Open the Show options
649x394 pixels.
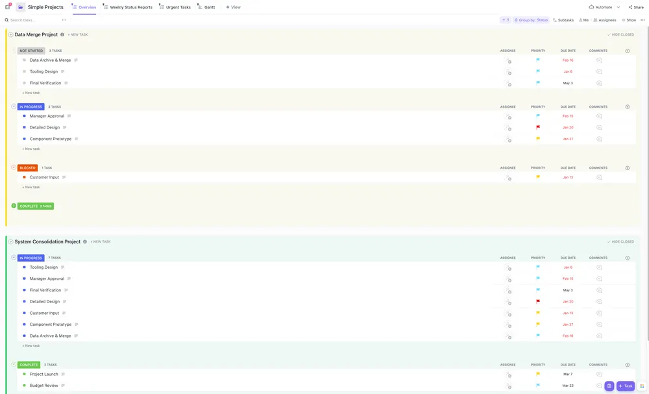click(629, 20)
